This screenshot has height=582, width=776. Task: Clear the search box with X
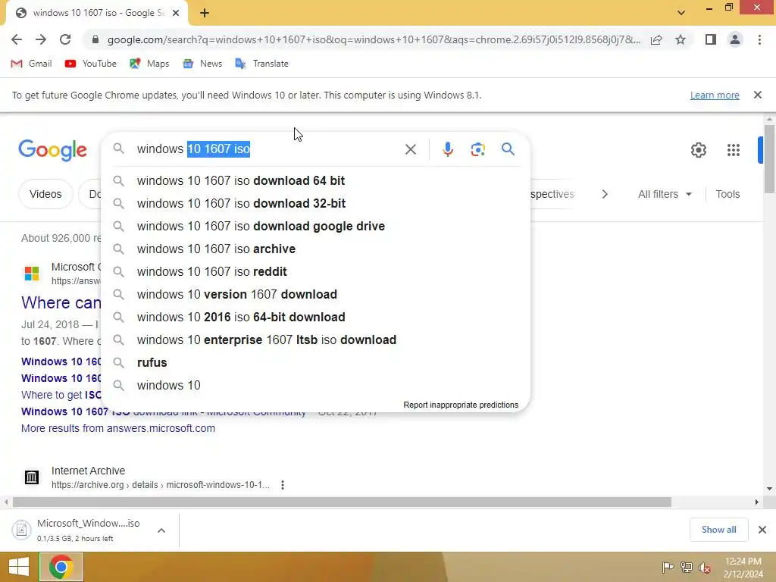(x=410, y=149)
